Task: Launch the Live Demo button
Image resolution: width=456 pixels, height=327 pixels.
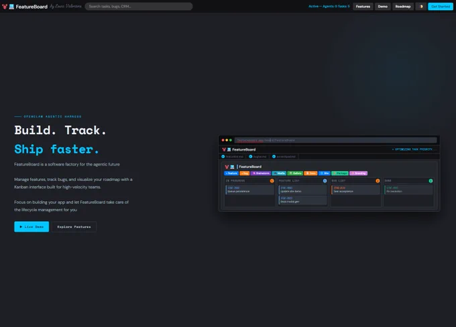Action: click(x=32, y=226)
